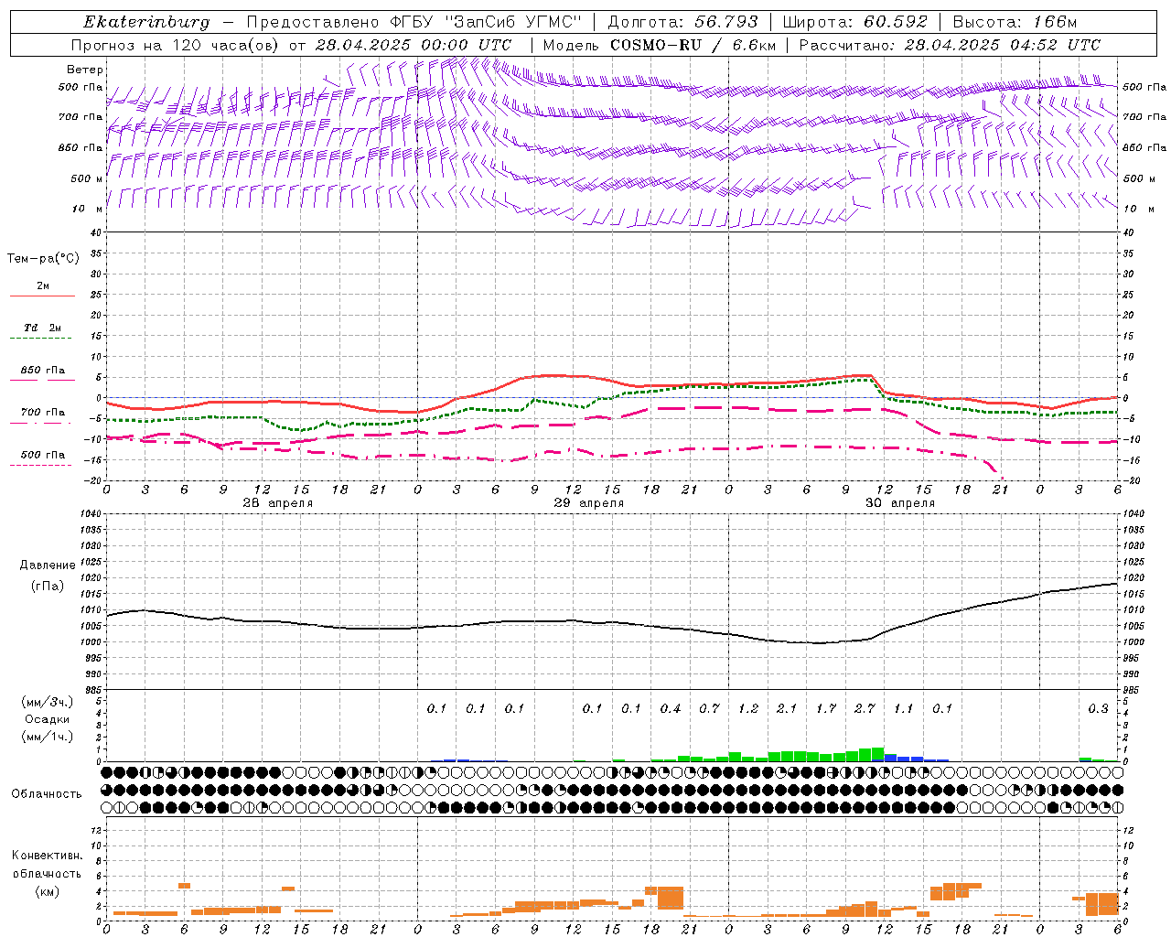Click the 1.2 precipitation value
This screenshot has width=1171, height=937.
coord(748,708)
